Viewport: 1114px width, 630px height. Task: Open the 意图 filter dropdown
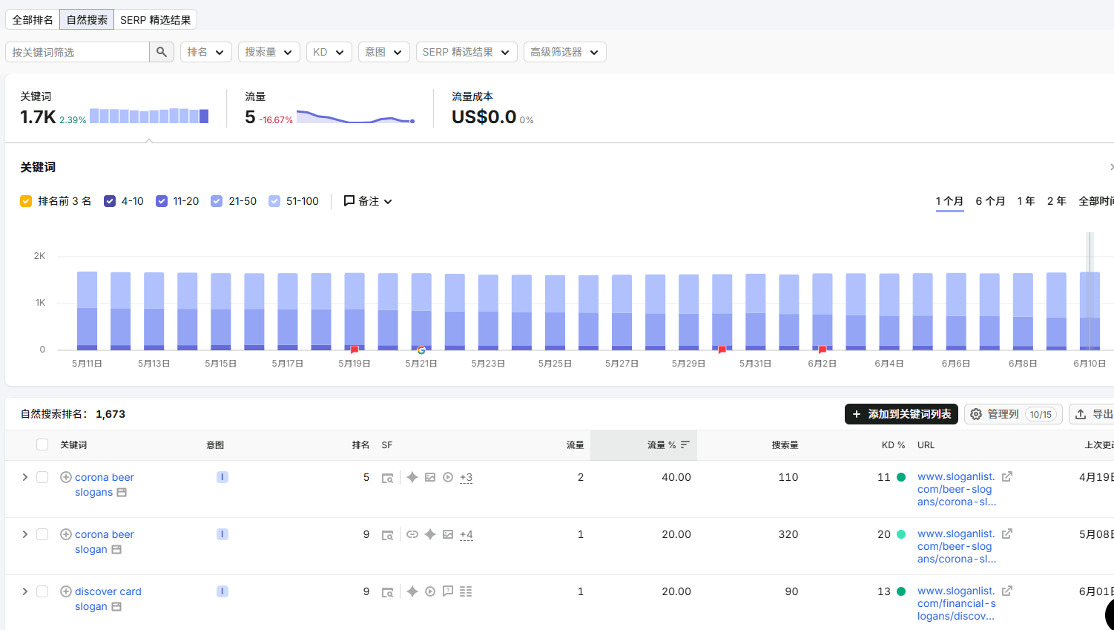pyautogui.click(x=384, y=52)
